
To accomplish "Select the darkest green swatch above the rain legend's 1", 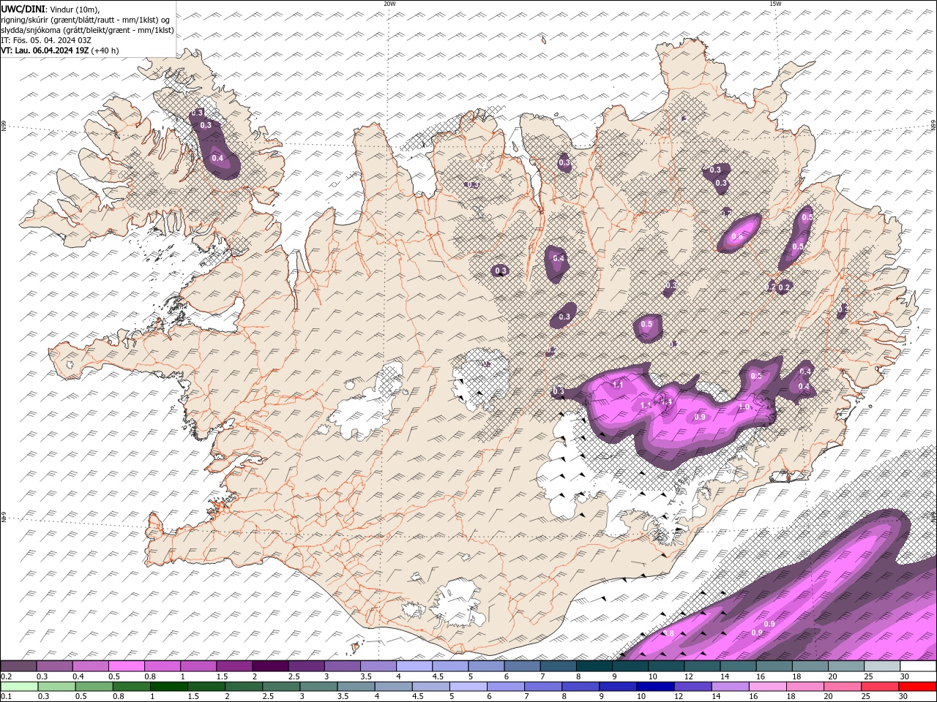I will tap(169, 687).
